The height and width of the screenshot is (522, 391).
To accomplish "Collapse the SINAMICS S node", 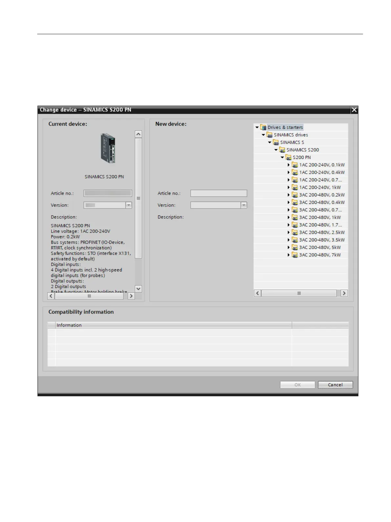I will click(x=270, y=142).
